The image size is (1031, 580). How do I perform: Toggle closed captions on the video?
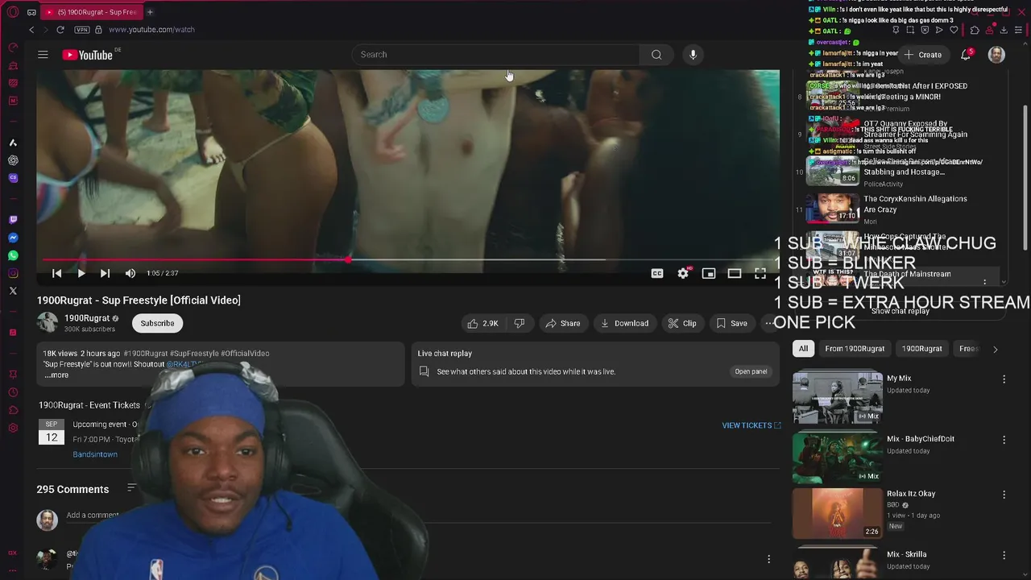(657, 274)
